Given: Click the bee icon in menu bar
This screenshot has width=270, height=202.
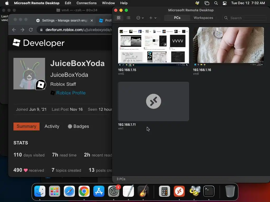Looking at the screenshot, I should (x=197, y=3).
